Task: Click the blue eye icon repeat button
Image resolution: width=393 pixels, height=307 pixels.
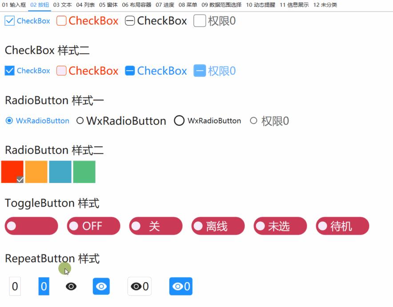Action: [x=101, y=286]
